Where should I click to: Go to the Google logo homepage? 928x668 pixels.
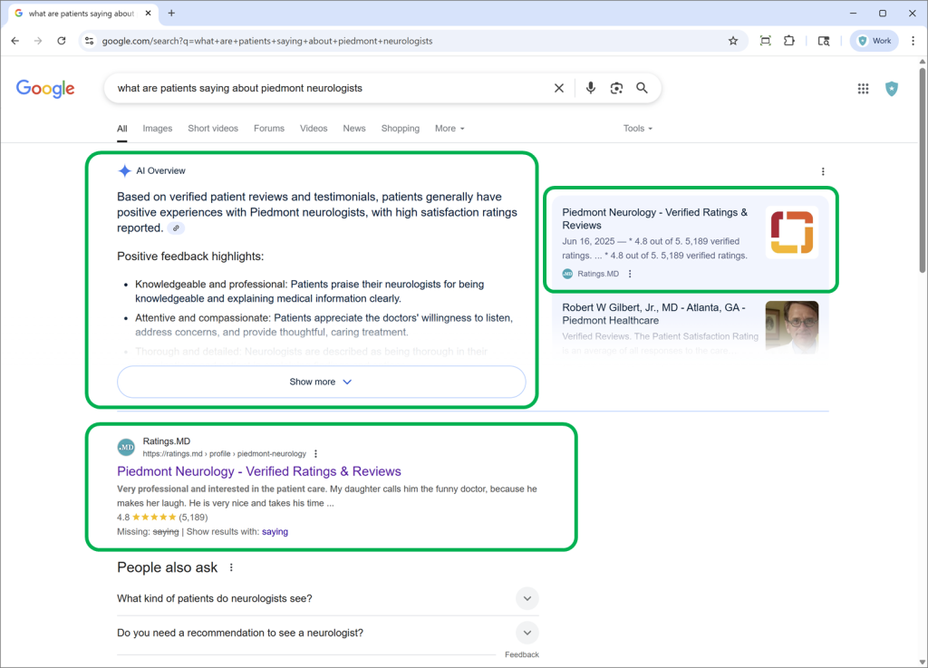point(45,89)
